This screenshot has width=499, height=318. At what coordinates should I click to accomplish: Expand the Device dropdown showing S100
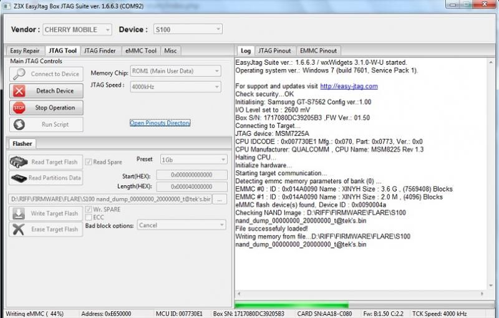pyautogui.click(x=188, y=29)
